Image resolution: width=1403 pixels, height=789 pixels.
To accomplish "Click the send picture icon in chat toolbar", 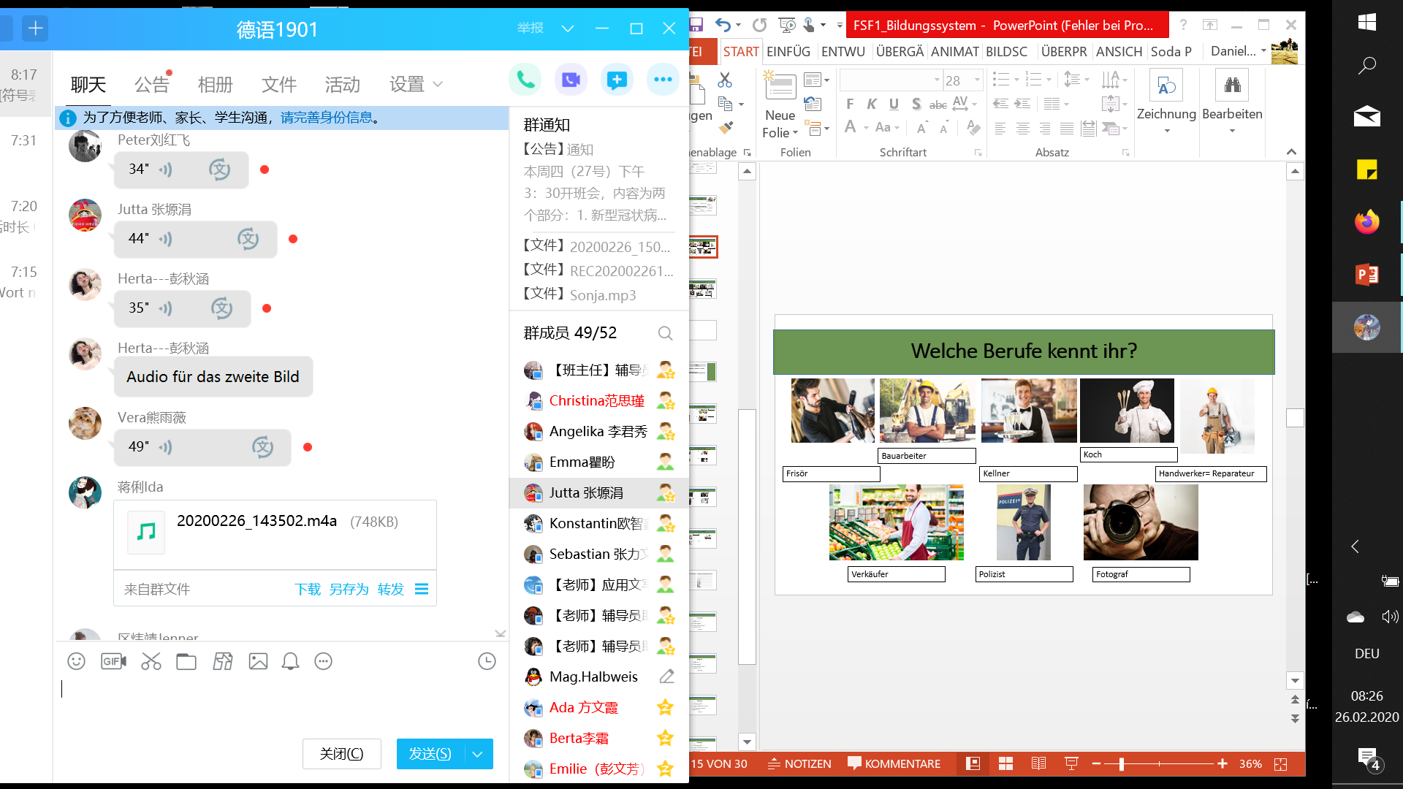I will tap(258, 661).
